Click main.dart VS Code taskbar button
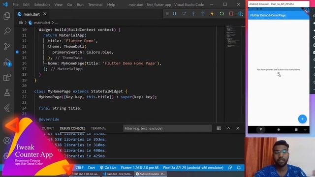The height and width of the screenshot is (177, 315). point(117,174)
